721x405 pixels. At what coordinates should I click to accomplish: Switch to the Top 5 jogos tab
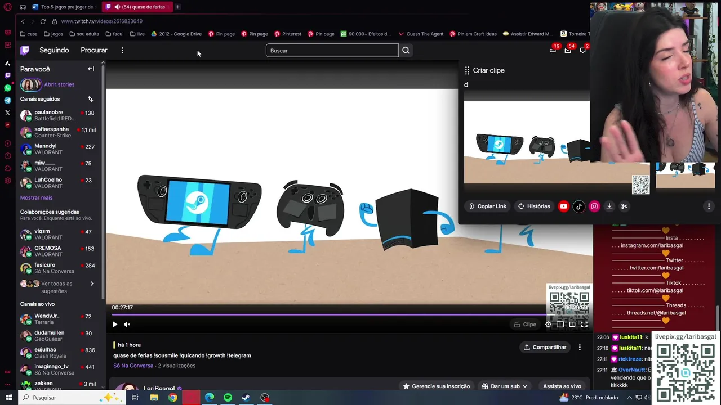[64, 7]
